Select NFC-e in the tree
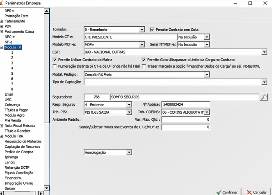The height and width of the screenshot is (195, 272). 9,37
